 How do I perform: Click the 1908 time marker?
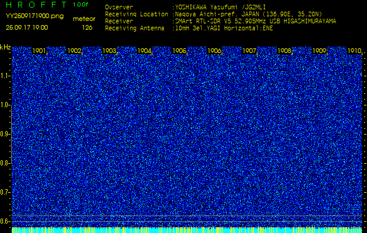pos(284,51)
